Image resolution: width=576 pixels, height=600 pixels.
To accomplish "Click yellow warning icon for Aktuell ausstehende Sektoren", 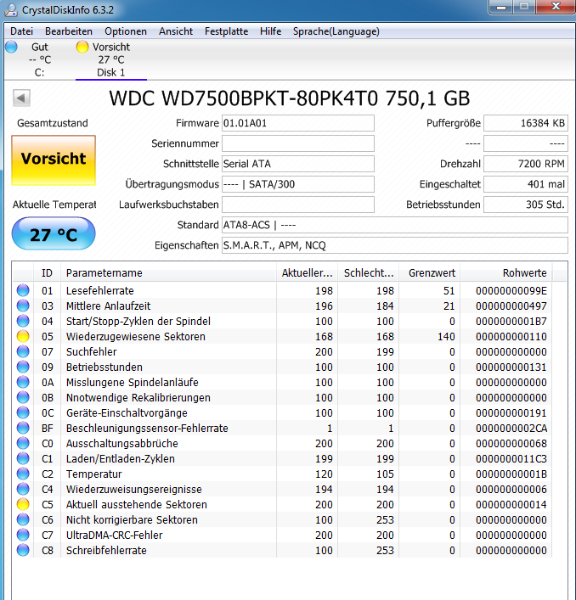I will [x=23, y=504].
